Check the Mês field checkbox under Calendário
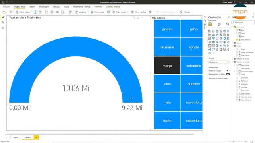 (237, 37)
